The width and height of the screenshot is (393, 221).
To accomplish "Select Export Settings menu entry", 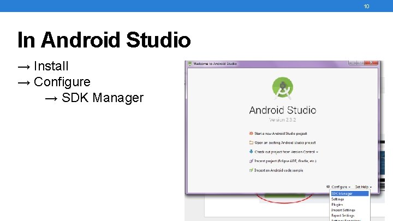I will pos(350,216).
